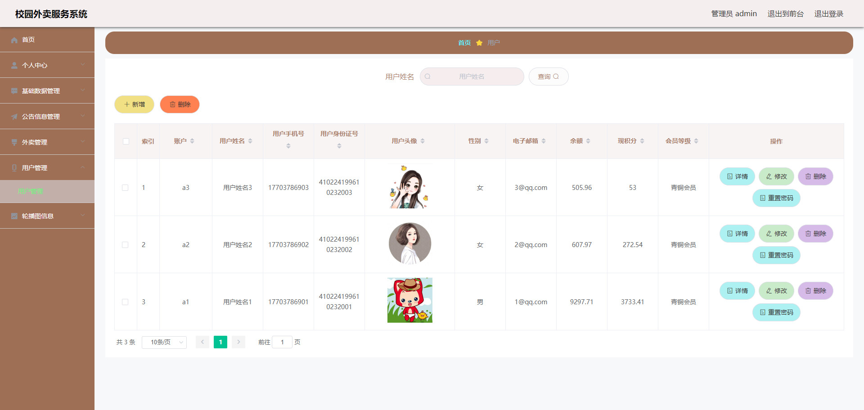Image resolution: width=864 pixels, height=410 pixels.
Task: Click the email cell 3@qq.com
Action: point(531,188)
